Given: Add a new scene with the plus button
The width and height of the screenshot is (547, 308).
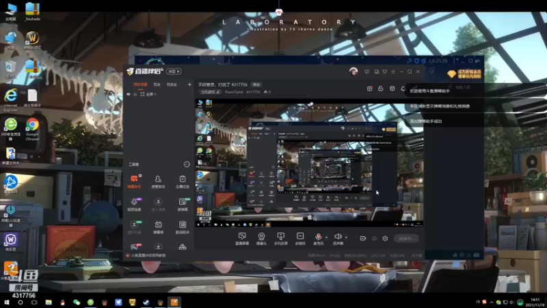Looking at the screenshot, I should [189, 84].
